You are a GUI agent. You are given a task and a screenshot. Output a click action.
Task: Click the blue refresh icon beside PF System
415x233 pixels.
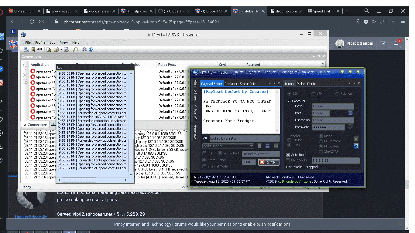tap(356, 146)
